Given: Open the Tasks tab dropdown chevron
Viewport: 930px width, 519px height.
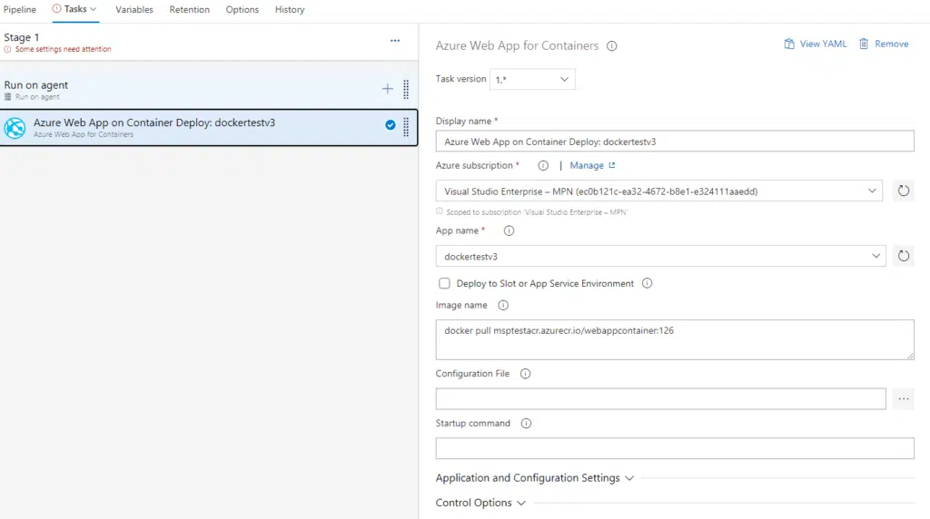Looking at the screenshot, I should 94,9.
